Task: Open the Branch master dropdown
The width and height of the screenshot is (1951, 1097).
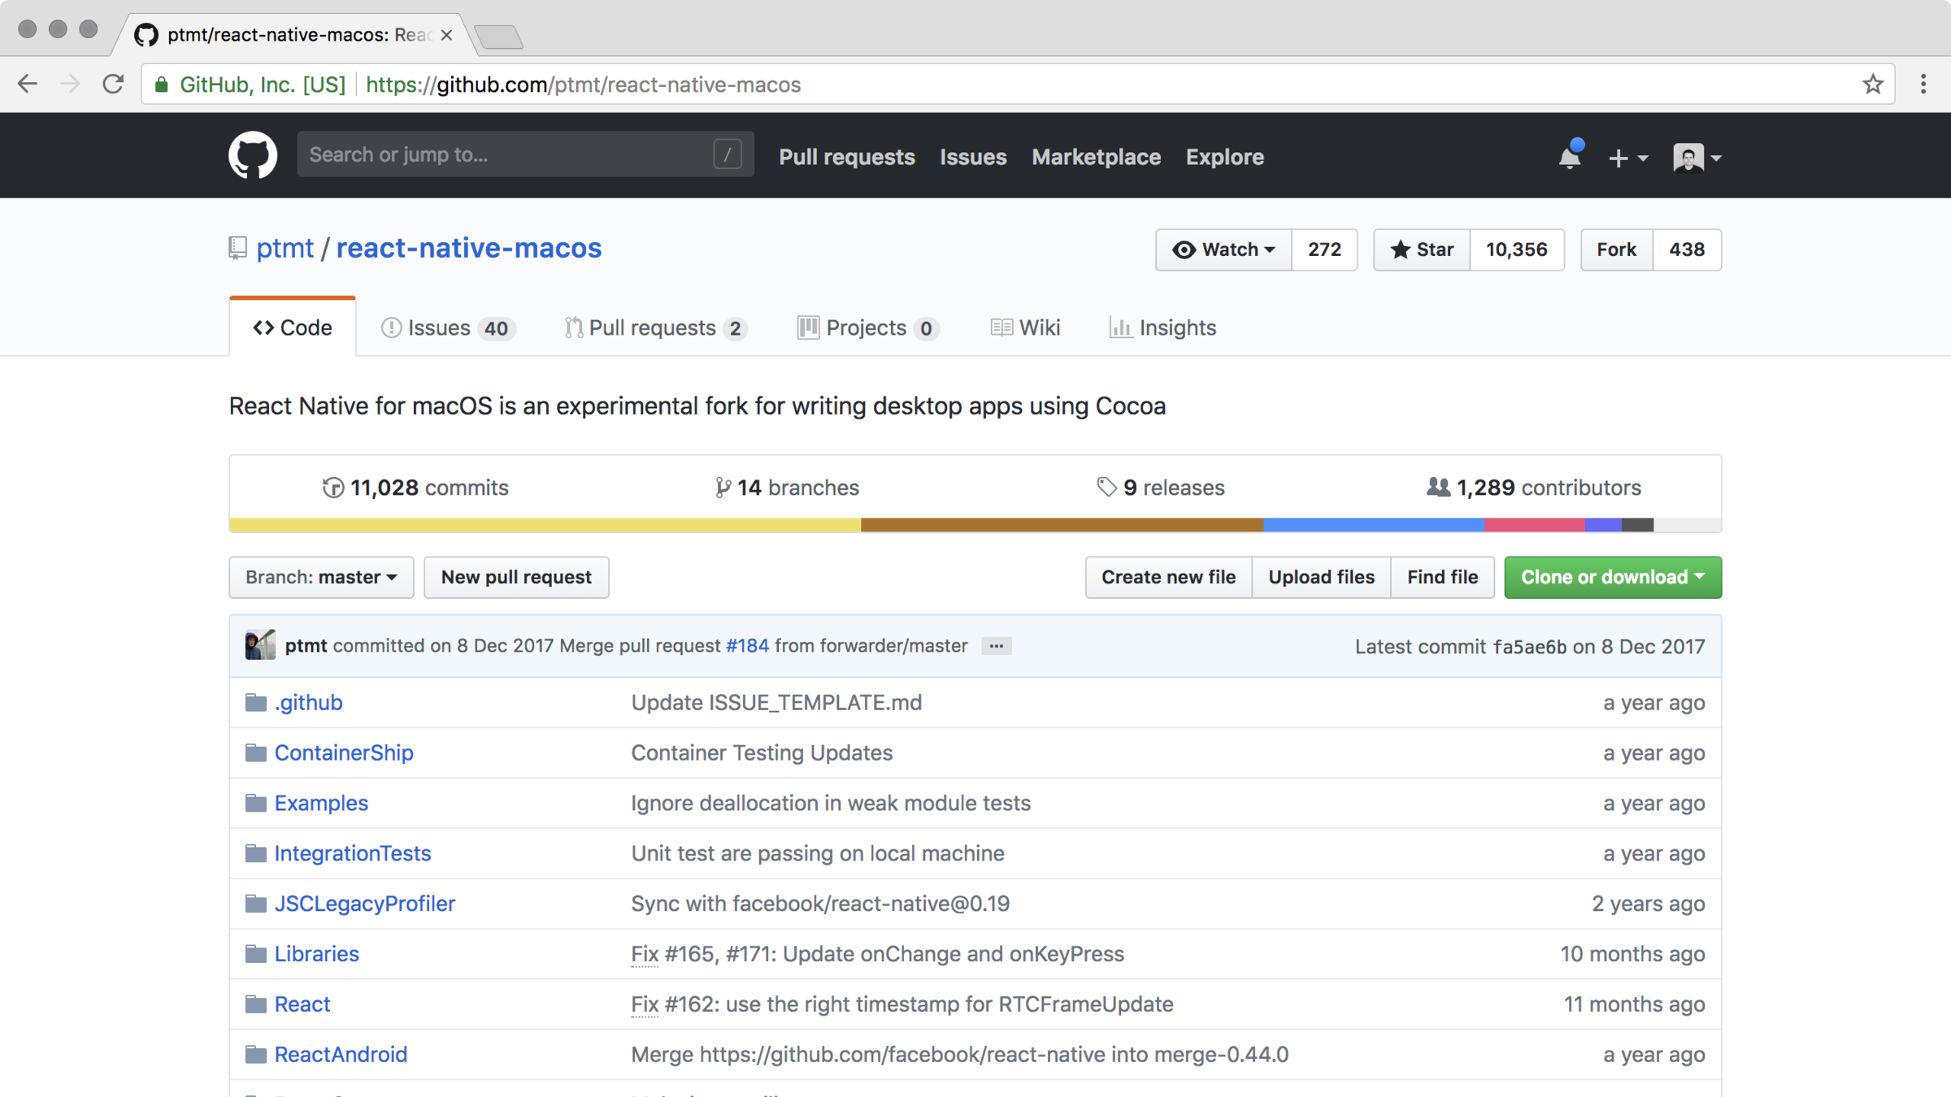Action: tap(321, 577)
